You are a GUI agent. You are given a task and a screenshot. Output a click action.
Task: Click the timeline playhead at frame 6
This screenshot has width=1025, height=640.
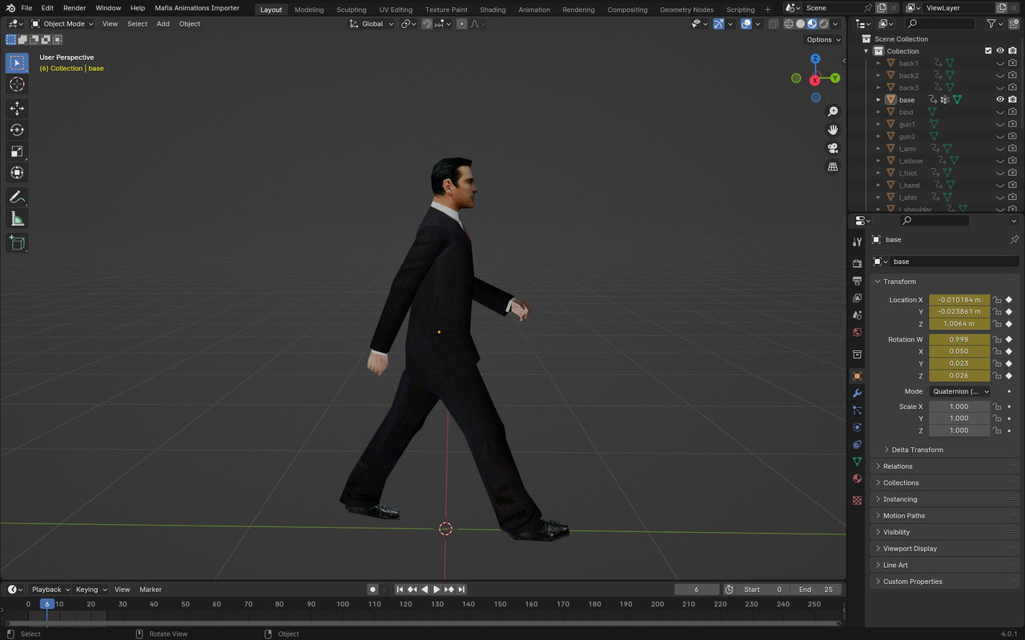(x=47, y=604)
